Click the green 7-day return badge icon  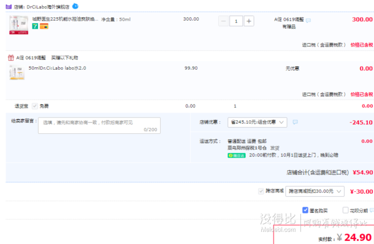click(x=35, y=26)
